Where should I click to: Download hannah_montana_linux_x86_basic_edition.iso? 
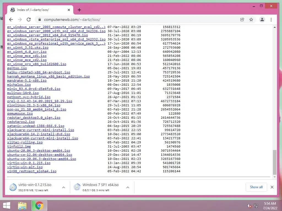click(48, 76)
